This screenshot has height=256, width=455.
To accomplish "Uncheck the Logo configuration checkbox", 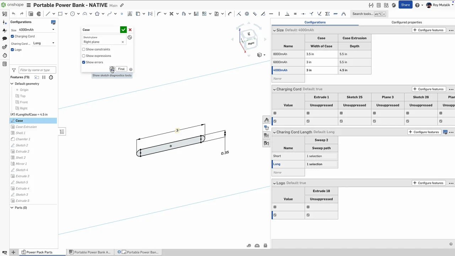I will (x=12, y=50).
